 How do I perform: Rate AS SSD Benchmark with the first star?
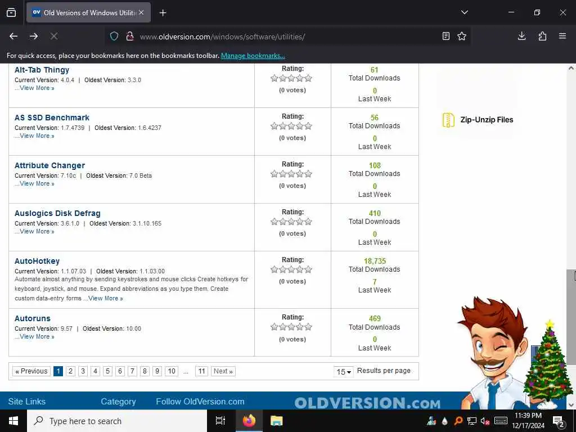[x=274, y=126]
